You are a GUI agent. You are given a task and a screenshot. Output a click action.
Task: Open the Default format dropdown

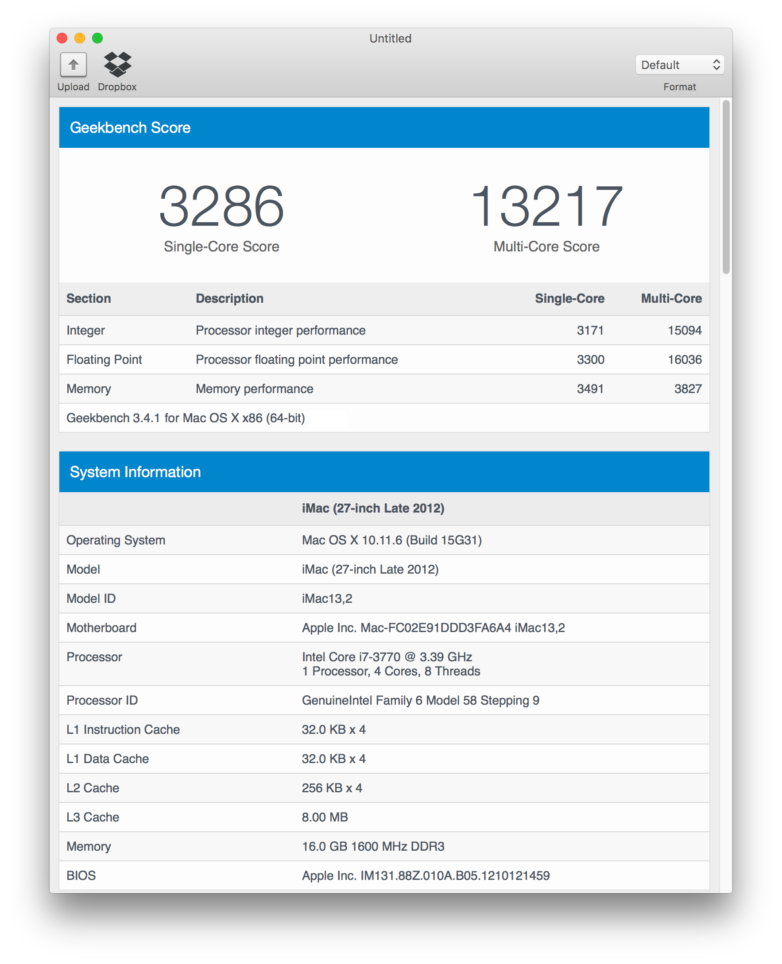click(x=679, y=65)
